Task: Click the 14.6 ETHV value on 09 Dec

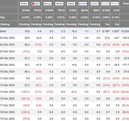Action: tap(74, 65)
